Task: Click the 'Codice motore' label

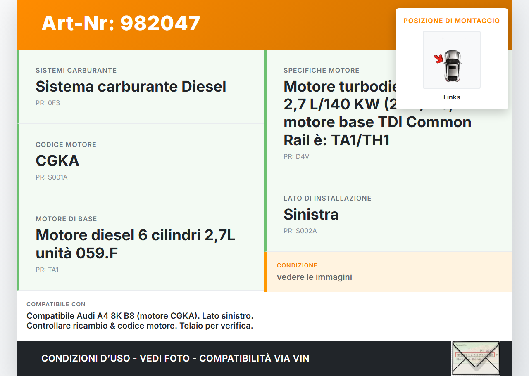Action: click(x=66, y=144)
